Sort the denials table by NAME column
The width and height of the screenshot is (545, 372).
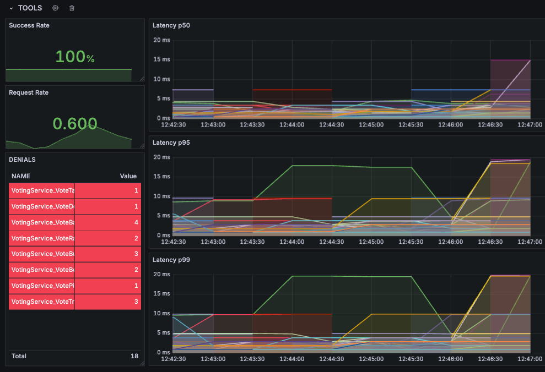pyautogui.click(x=21, y=176)
